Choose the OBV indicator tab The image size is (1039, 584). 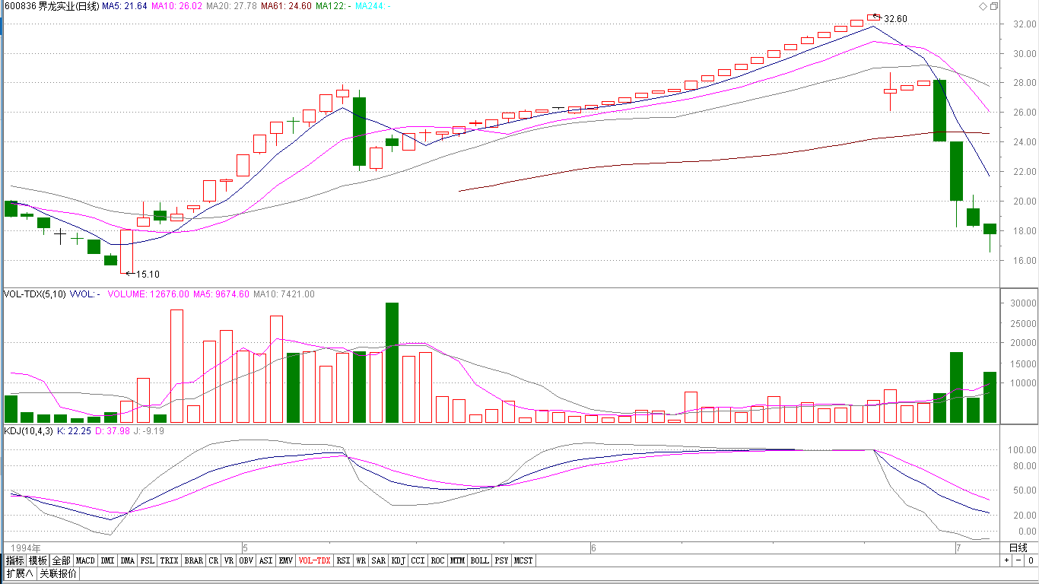click(246, 560)
